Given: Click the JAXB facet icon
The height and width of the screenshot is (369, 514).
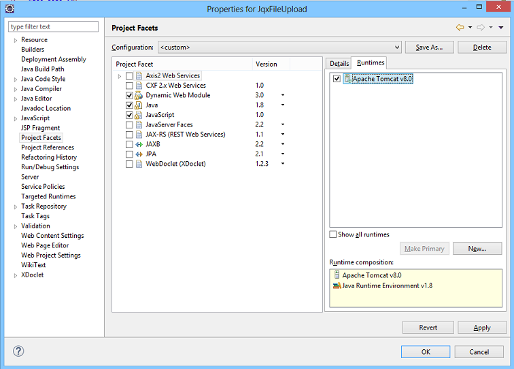Looking at the screenshot, I should [x=139, y=144].
